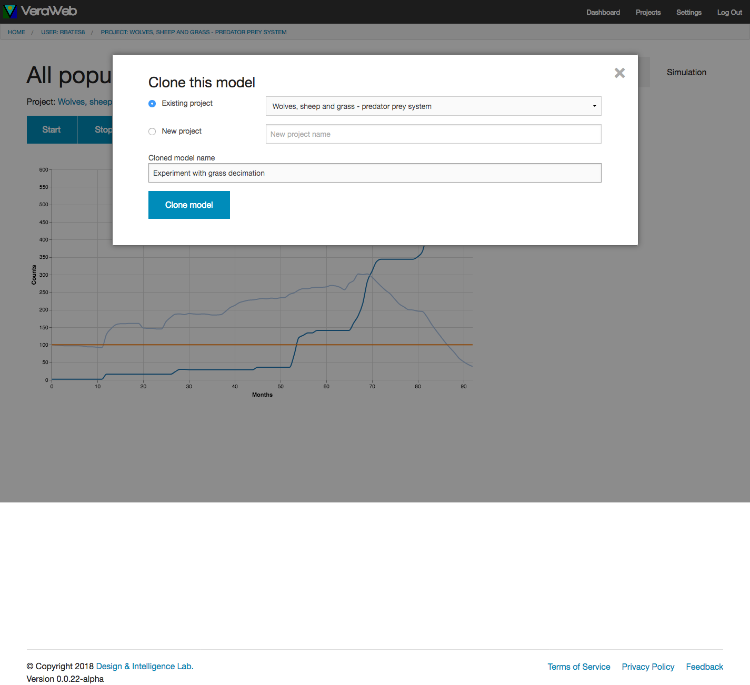
Task: Click the VeraWeb logo icon
Action: pyautogui.click(x=10, y=11)
